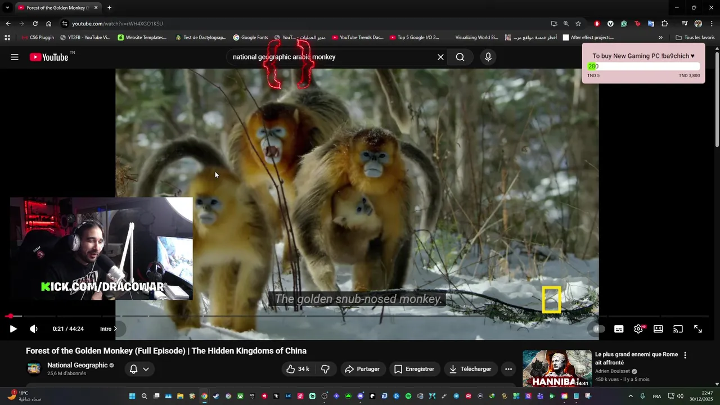
Task: Open video settings gear
Action: click(638, 329)
